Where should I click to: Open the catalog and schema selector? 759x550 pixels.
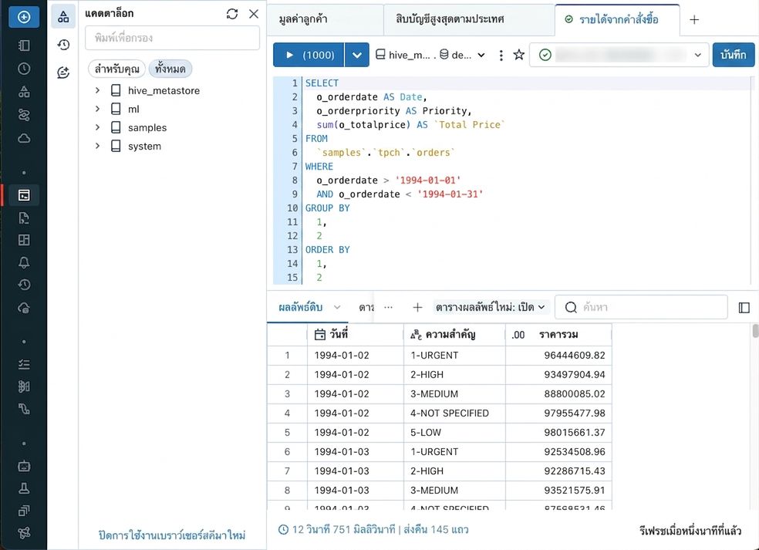tap(430, 55)
